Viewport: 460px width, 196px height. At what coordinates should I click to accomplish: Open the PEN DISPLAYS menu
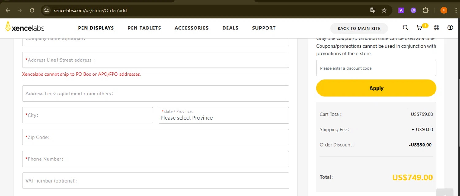[x=96, y=28]
